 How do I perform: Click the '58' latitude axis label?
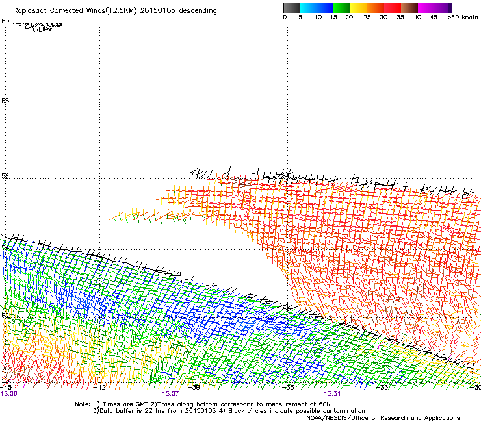pyautogui.click(x=5, y=101)
